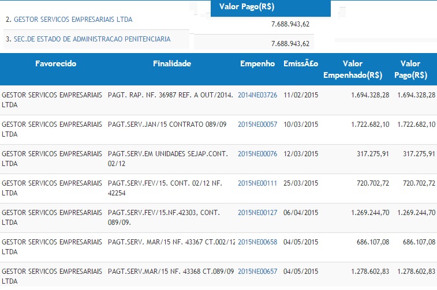
Task: Open empenho link 2015NE00657
Action: 257,271
